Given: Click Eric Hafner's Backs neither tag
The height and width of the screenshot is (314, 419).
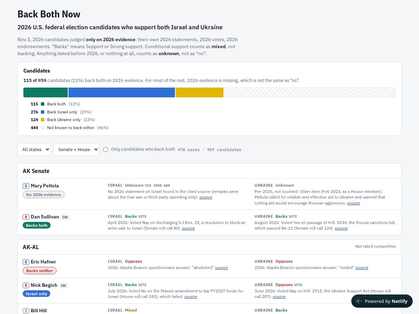Looking at the screenshot, I should 39,271.
